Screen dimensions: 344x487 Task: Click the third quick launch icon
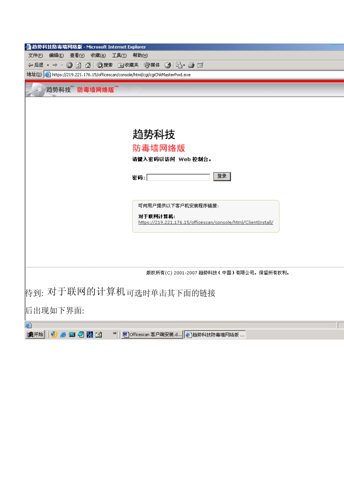(x=72, y=334)
